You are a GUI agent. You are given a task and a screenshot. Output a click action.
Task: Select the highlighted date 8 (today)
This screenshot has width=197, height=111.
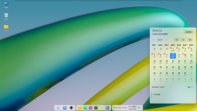173,56
